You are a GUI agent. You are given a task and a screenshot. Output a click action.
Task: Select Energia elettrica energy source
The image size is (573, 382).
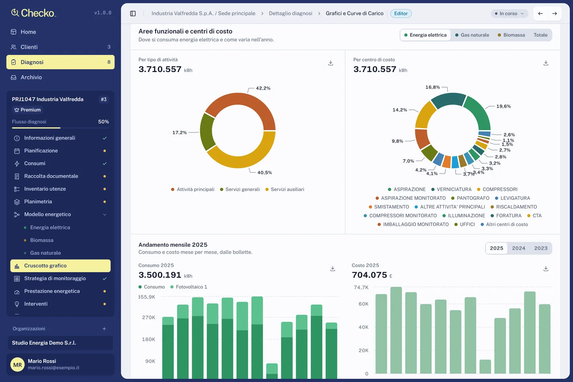425,35
